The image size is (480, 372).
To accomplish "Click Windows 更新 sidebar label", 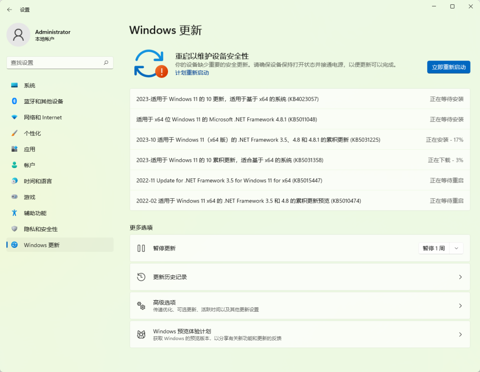I will point(42,245).
